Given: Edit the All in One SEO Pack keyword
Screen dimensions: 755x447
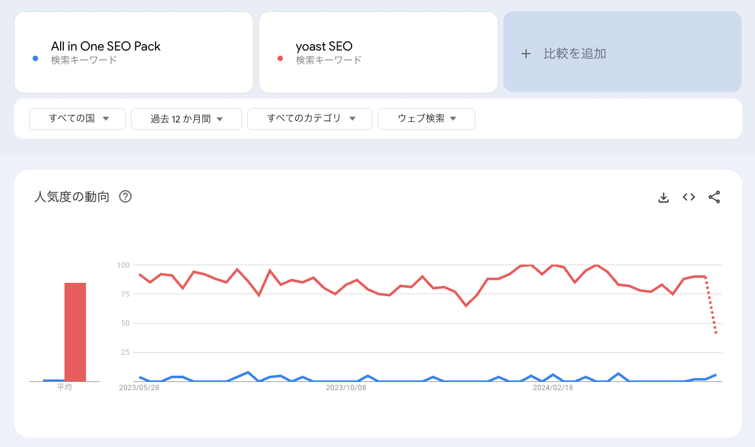Looking at the screenshot, I should pyautogui.click(x=106, y=47).
